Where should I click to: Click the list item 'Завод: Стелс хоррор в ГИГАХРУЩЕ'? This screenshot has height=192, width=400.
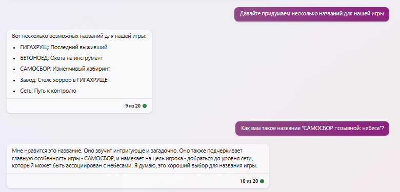[64, 80]
